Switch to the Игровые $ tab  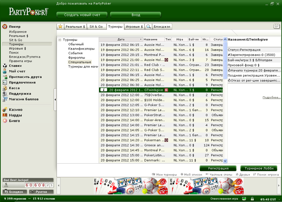point(134,26)
